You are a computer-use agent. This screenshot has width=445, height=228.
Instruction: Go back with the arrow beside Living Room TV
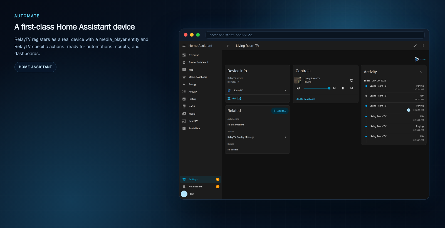[x=228, y=46]
